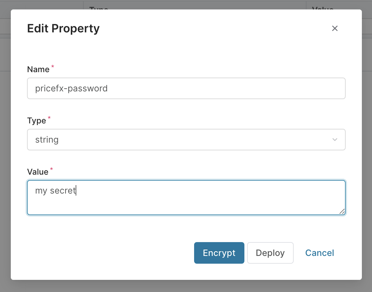Screen dimensions: 372x292
Task: Select the Type combo box
Action: pos(186,140)
